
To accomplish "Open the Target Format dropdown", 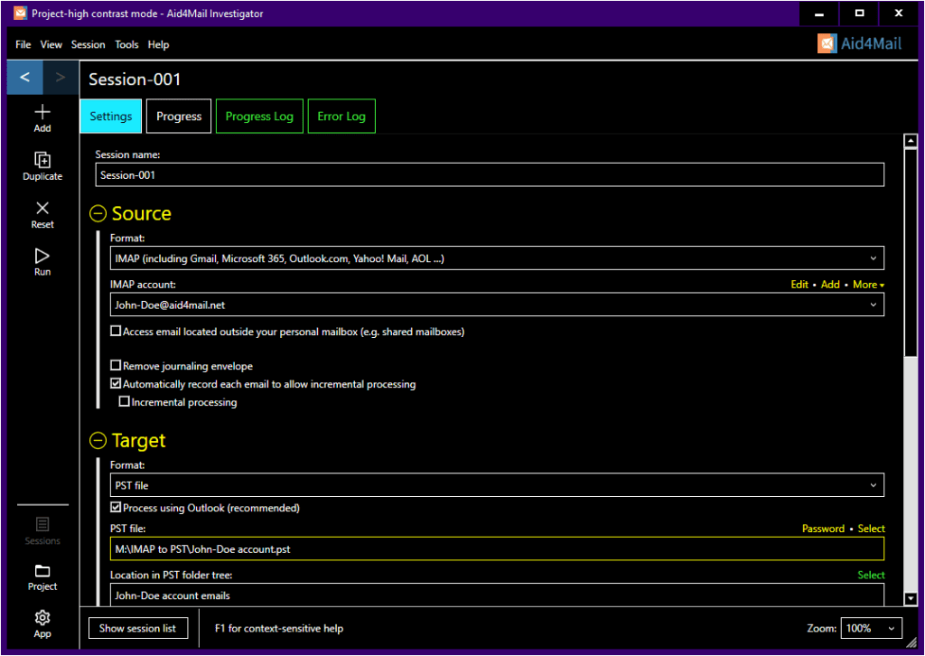I will pyautogui.click(x=497, y=485).
